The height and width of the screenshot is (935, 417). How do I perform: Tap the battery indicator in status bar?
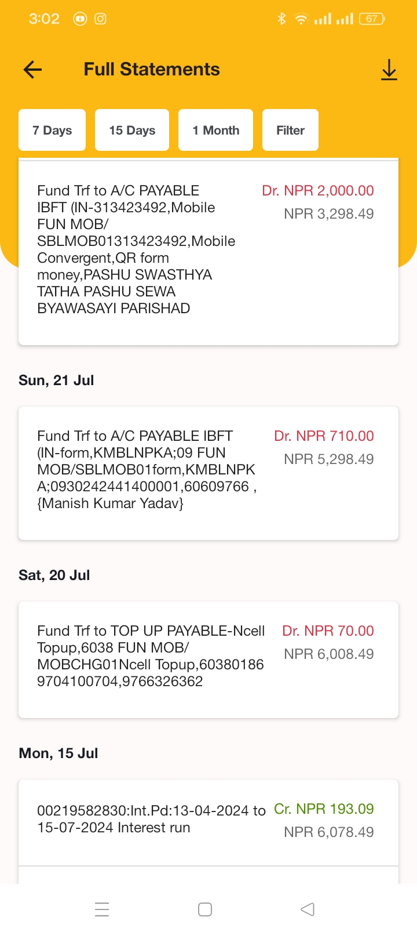(372, 19)
